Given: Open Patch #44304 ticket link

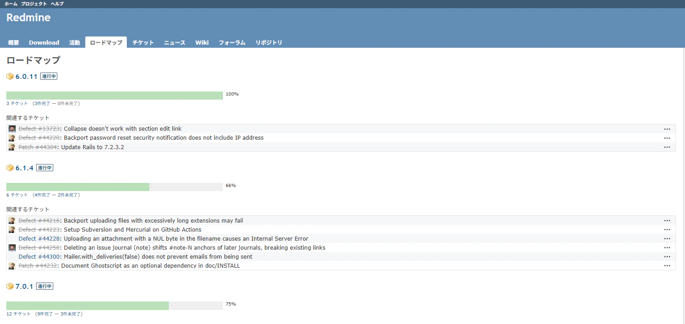Looking at the screenshot, I should 37,147.
